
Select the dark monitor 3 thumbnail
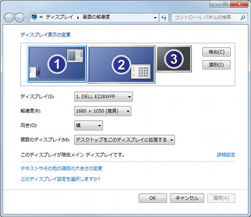[174, 59]
